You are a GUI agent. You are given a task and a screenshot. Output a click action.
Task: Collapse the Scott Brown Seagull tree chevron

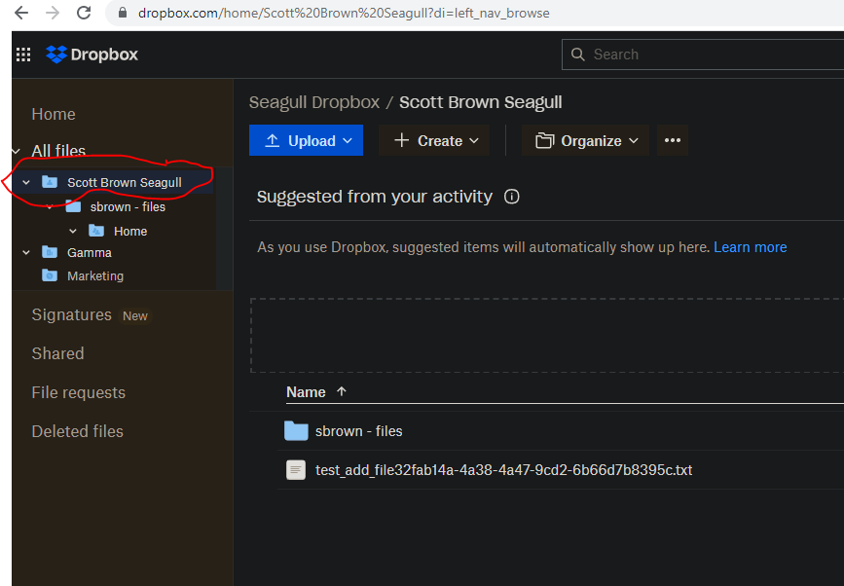pos(26,182)
